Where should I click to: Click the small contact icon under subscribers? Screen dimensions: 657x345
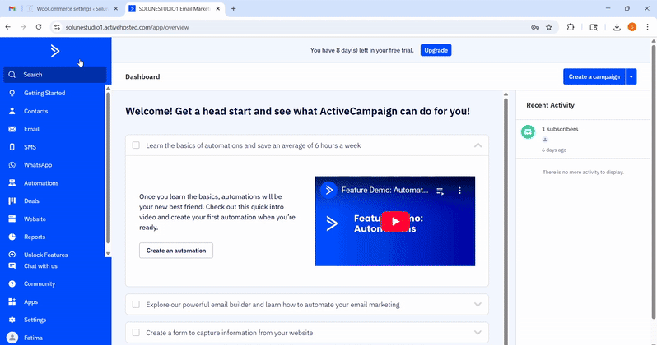545,140
